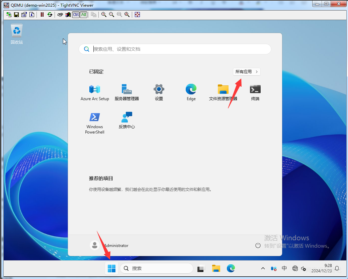The height and width of the screenshot is (279, 348).
Task: Open the Administrator account menu
Action: point(109,246)
